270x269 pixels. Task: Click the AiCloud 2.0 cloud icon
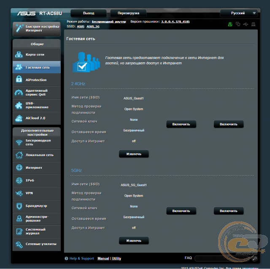19,118
